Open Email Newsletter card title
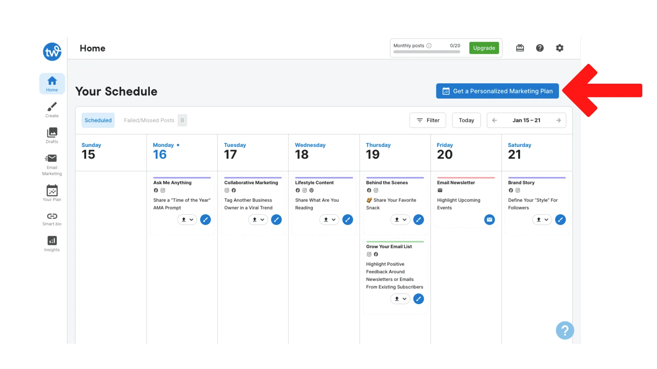Screen dimensions: 657x369 click(x=456, y=183)
